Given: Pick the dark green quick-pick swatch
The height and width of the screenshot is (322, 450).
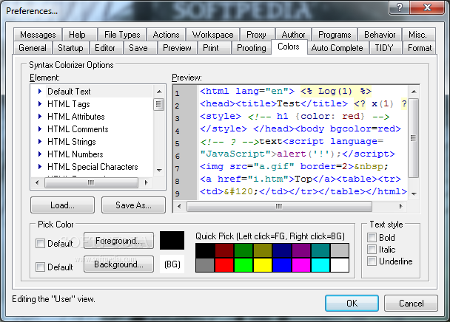Looking at the screenshot, I should (244, 250).
